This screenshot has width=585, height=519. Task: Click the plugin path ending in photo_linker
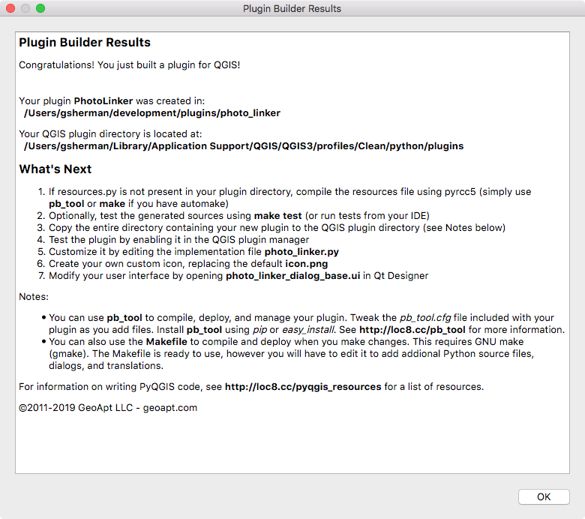coord(152,113)
